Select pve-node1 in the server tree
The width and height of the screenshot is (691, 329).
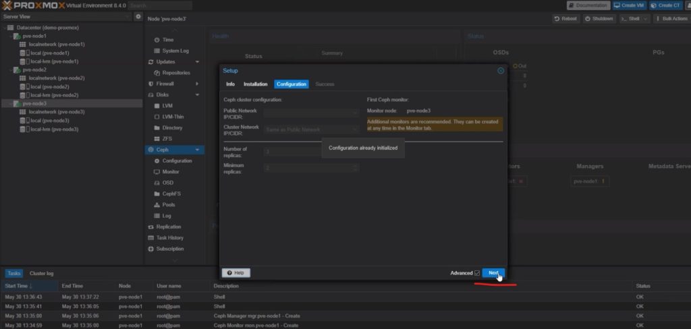[34, 36]
